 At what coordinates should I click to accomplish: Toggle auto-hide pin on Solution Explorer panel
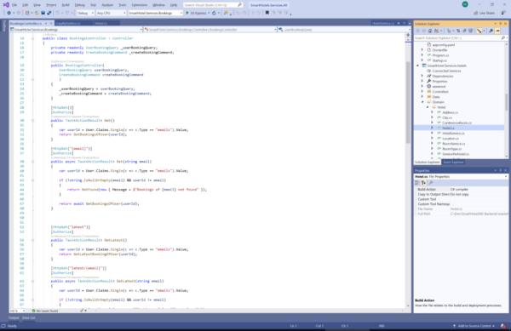pyautogui.click(x=500, y=24)
